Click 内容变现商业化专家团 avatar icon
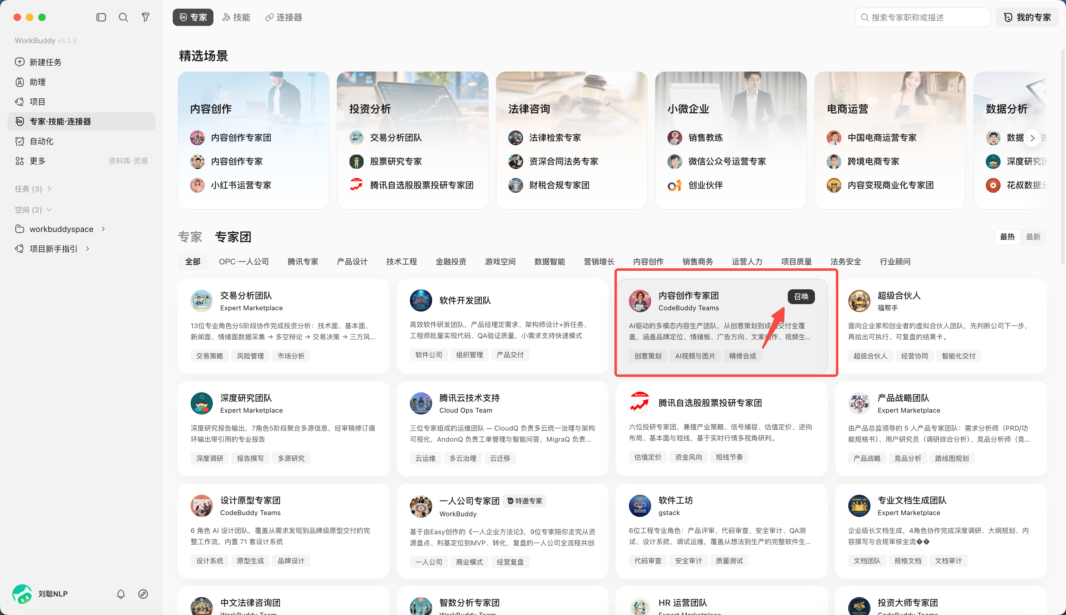This screenshot has width=1066, height=615. (834, 185)
